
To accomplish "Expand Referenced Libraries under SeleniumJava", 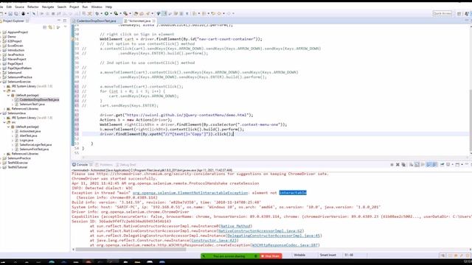I will click(4, 154).
